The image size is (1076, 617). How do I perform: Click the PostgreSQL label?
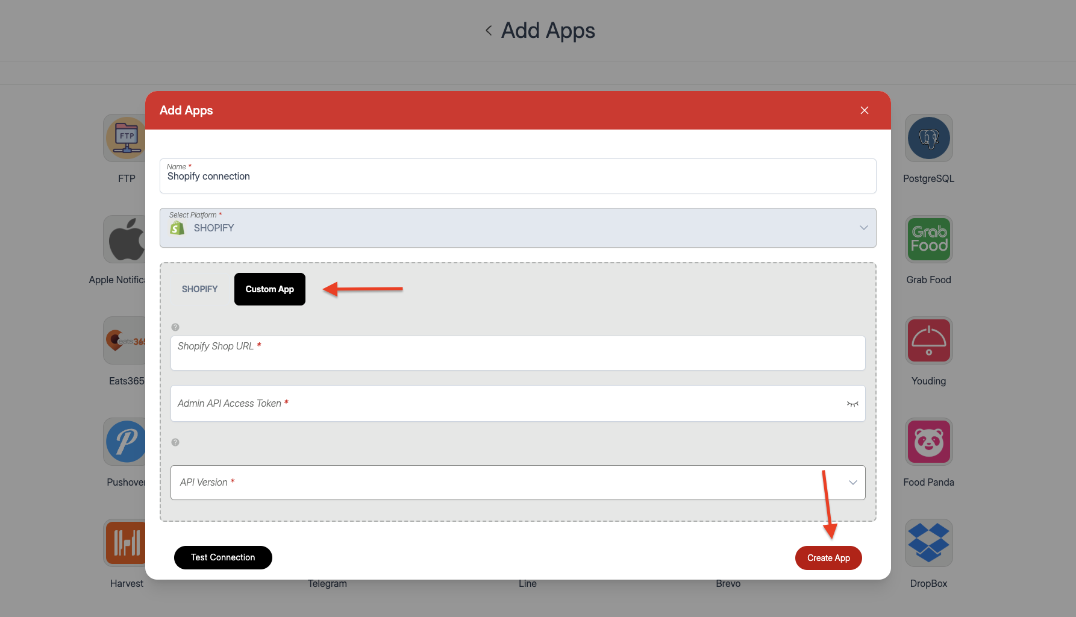[x=928, y=179]
